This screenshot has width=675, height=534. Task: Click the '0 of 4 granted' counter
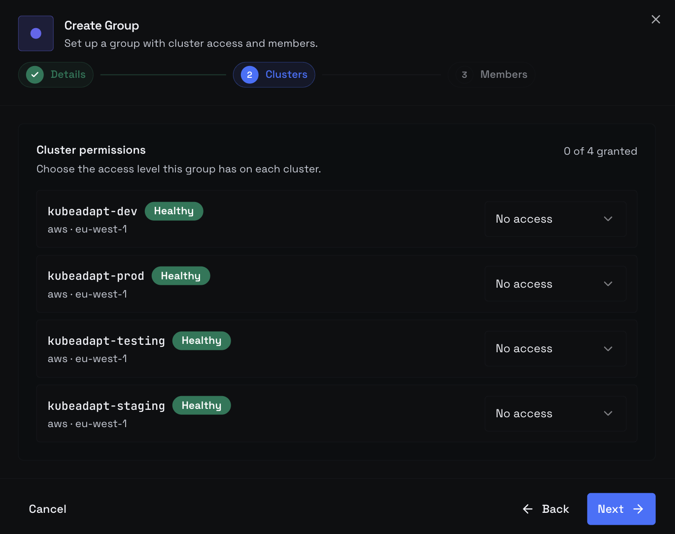point(600,151)
